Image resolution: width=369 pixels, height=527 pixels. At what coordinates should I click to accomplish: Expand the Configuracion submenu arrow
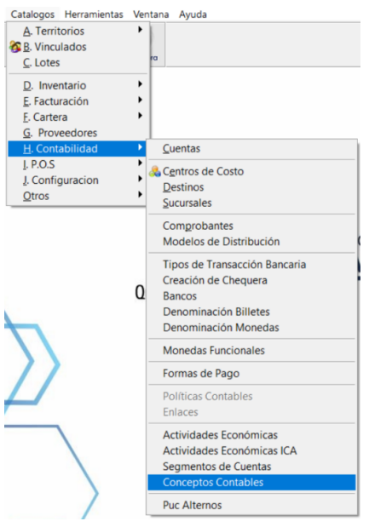141,179
